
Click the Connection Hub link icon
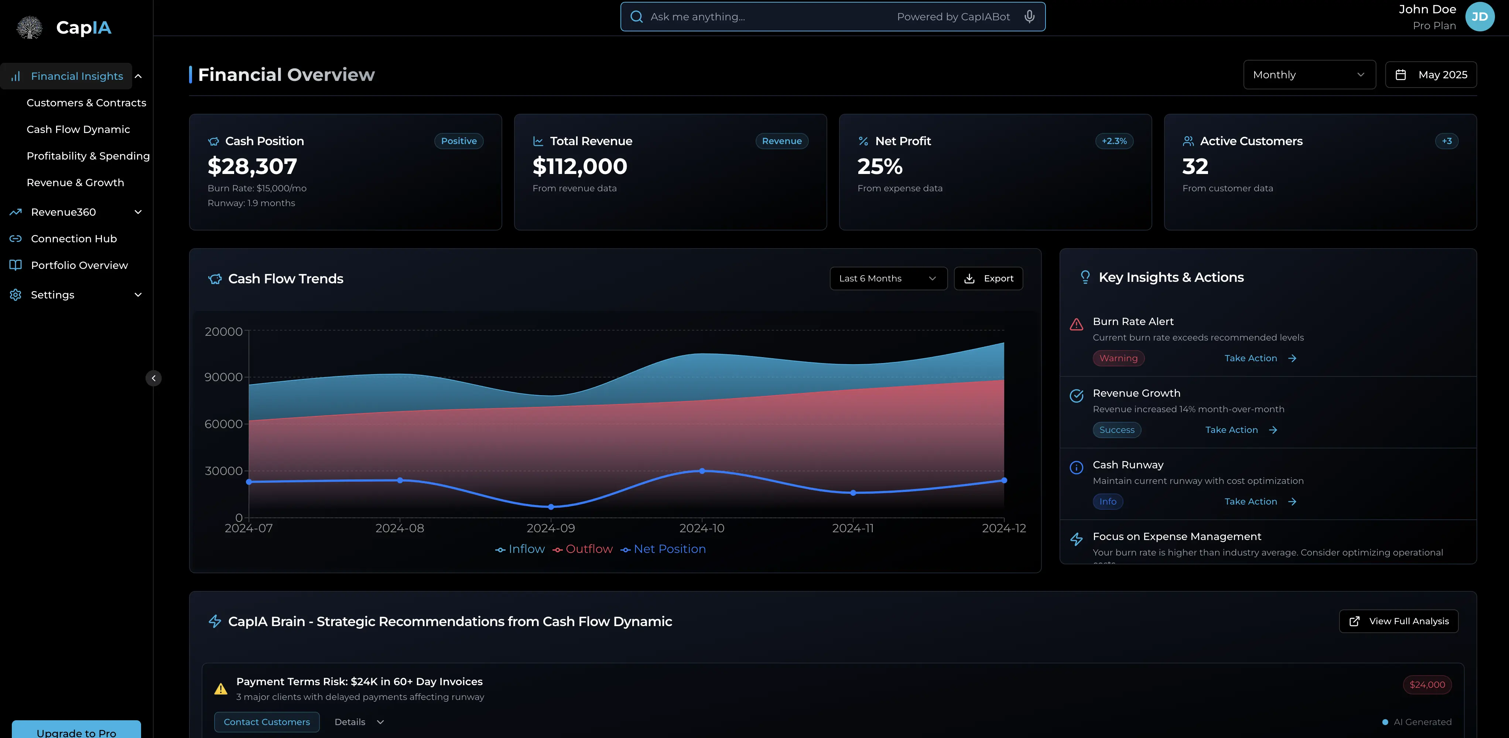tap(16, 238)
